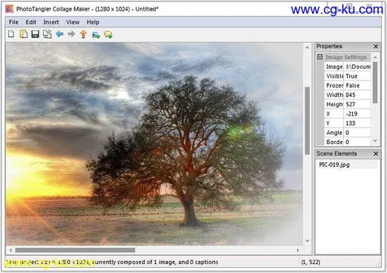
Task: Click the gray right arrow redo icon
Action: (71, 34)
